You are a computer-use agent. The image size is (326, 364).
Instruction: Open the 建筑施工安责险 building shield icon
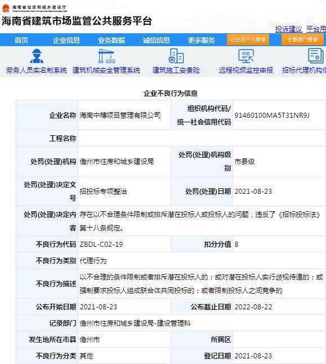(x=176, y=56)
